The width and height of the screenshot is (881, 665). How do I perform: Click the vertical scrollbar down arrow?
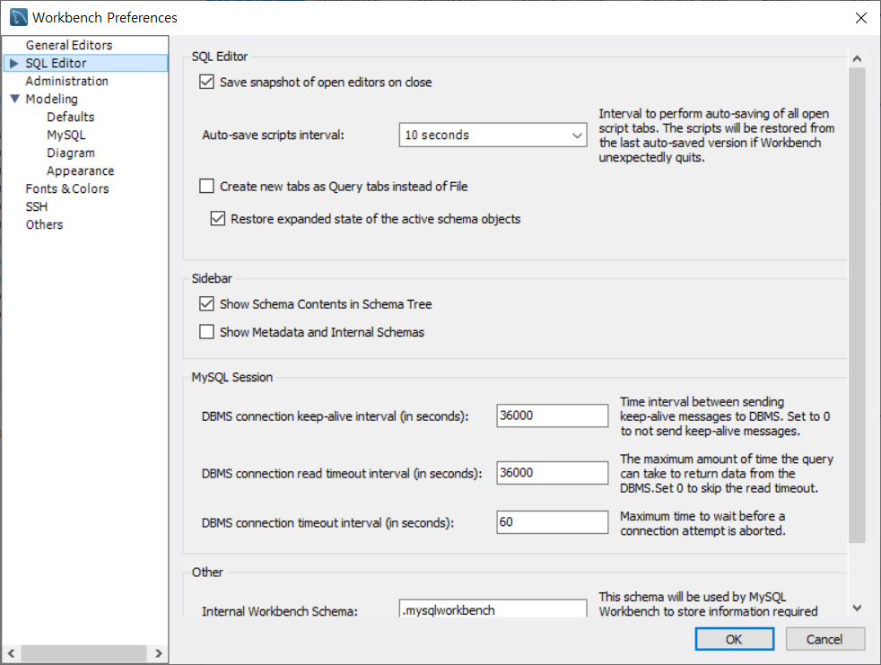(x=857, y=608)
